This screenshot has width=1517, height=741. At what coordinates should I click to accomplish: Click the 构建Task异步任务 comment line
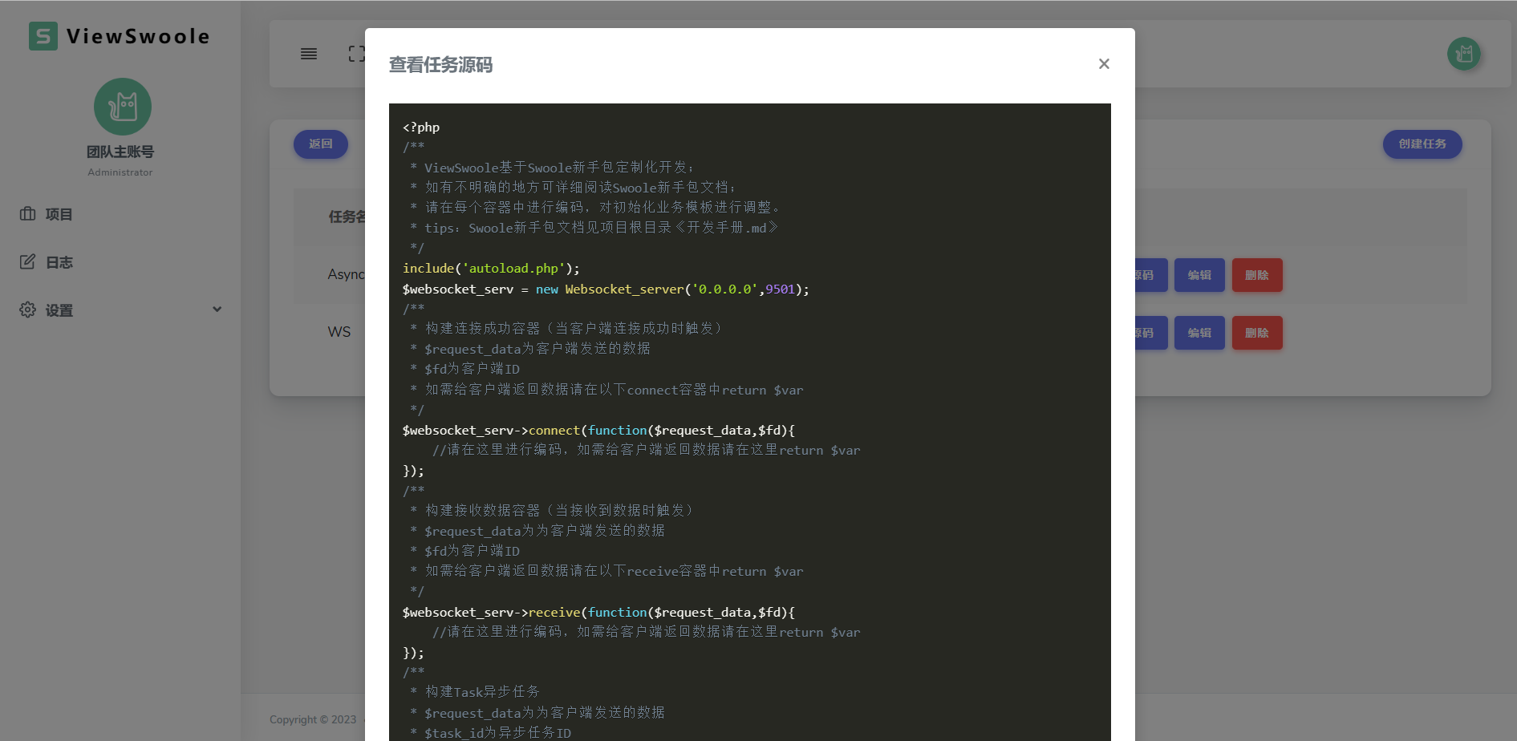click(x=482, y=692)
